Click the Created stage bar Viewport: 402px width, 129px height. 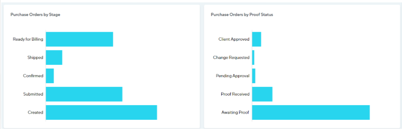(101, 112)
